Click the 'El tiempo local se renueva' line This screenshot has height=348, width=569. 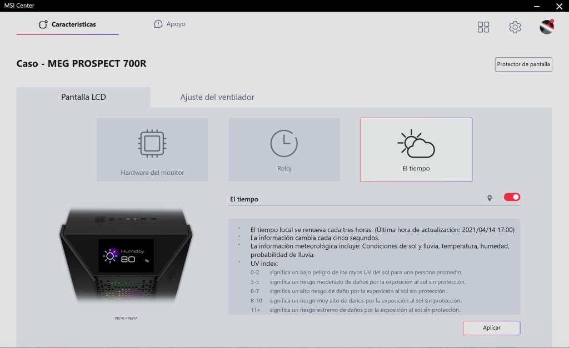point(382,229)
